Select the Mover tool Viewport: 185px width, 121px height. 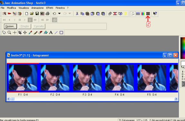click(x=25, y=33)
